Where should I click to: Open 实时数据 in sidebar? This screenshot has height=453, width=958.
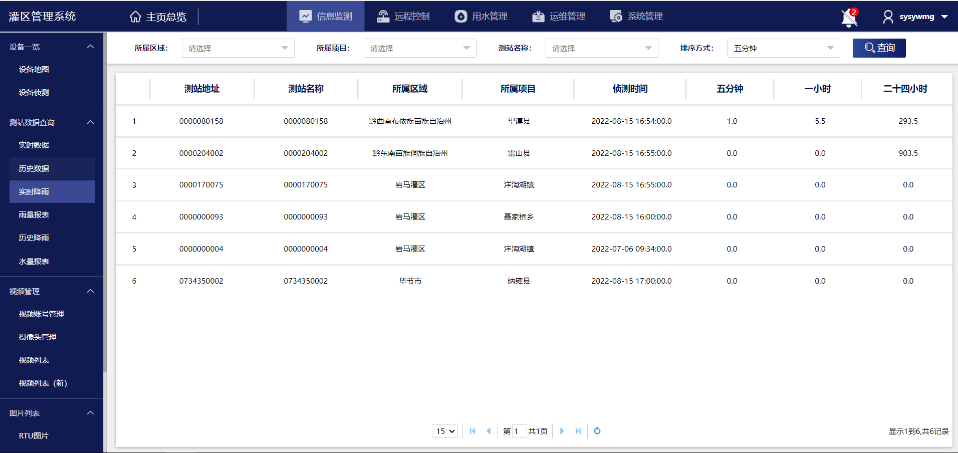[x=34, y=145]
